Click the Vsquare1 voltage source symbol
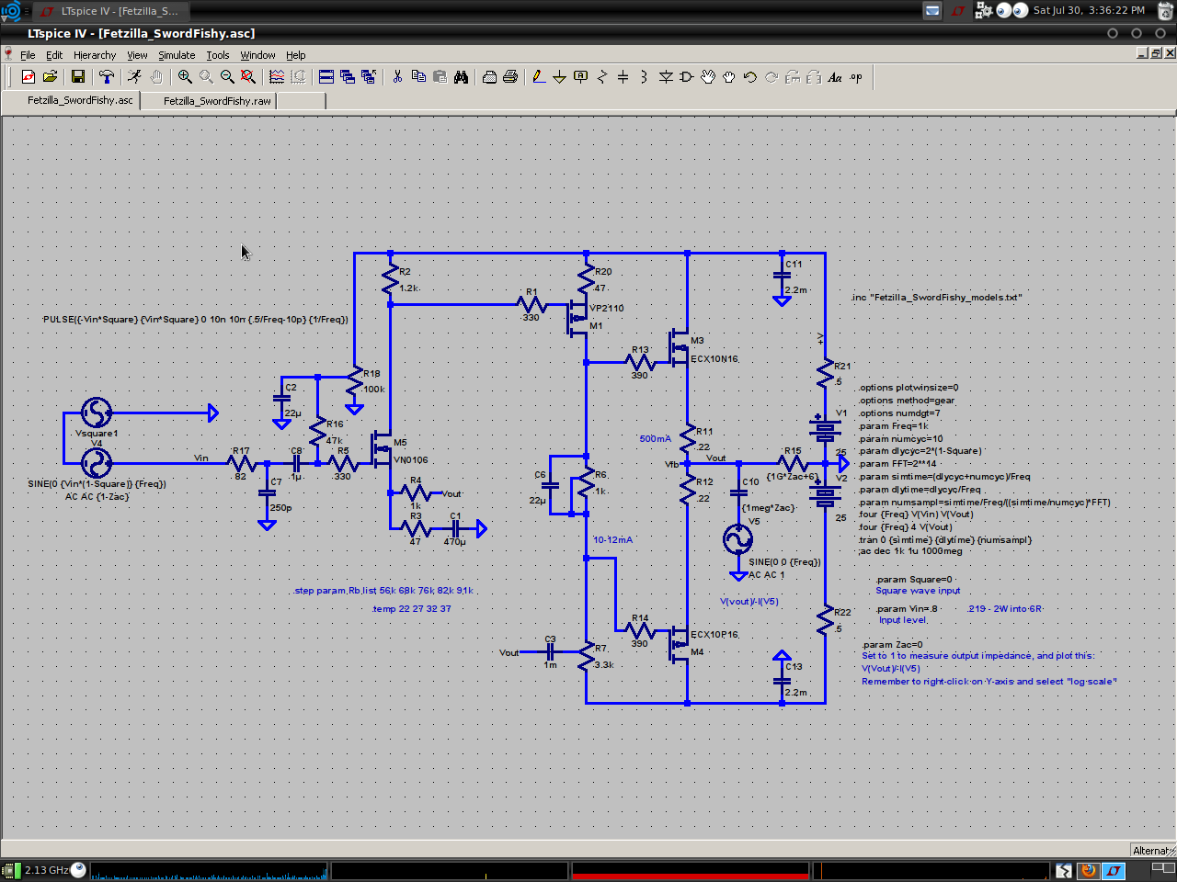The height and width of the screenshot is (882, 1177). click(x=97, y=413)
